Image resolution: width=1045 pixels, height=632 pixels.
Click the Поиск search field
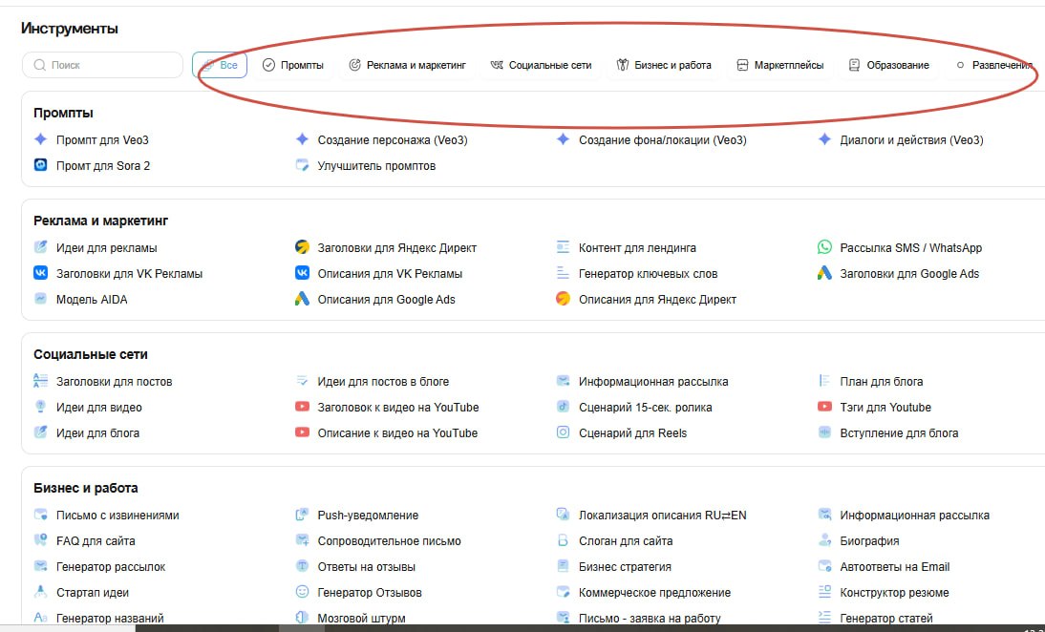[102, 65]
